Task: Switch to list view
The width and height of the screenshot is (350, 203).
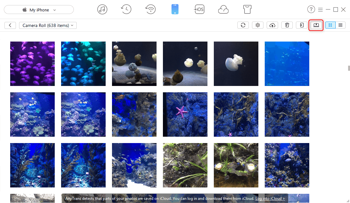Action: (x=340, y=25)
